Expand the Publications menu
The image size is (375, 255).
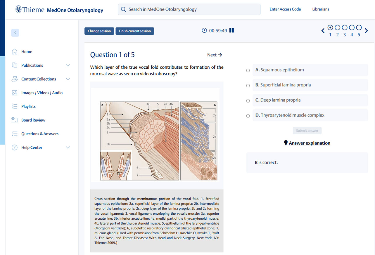pyautogui.click(x=68, y=65)
